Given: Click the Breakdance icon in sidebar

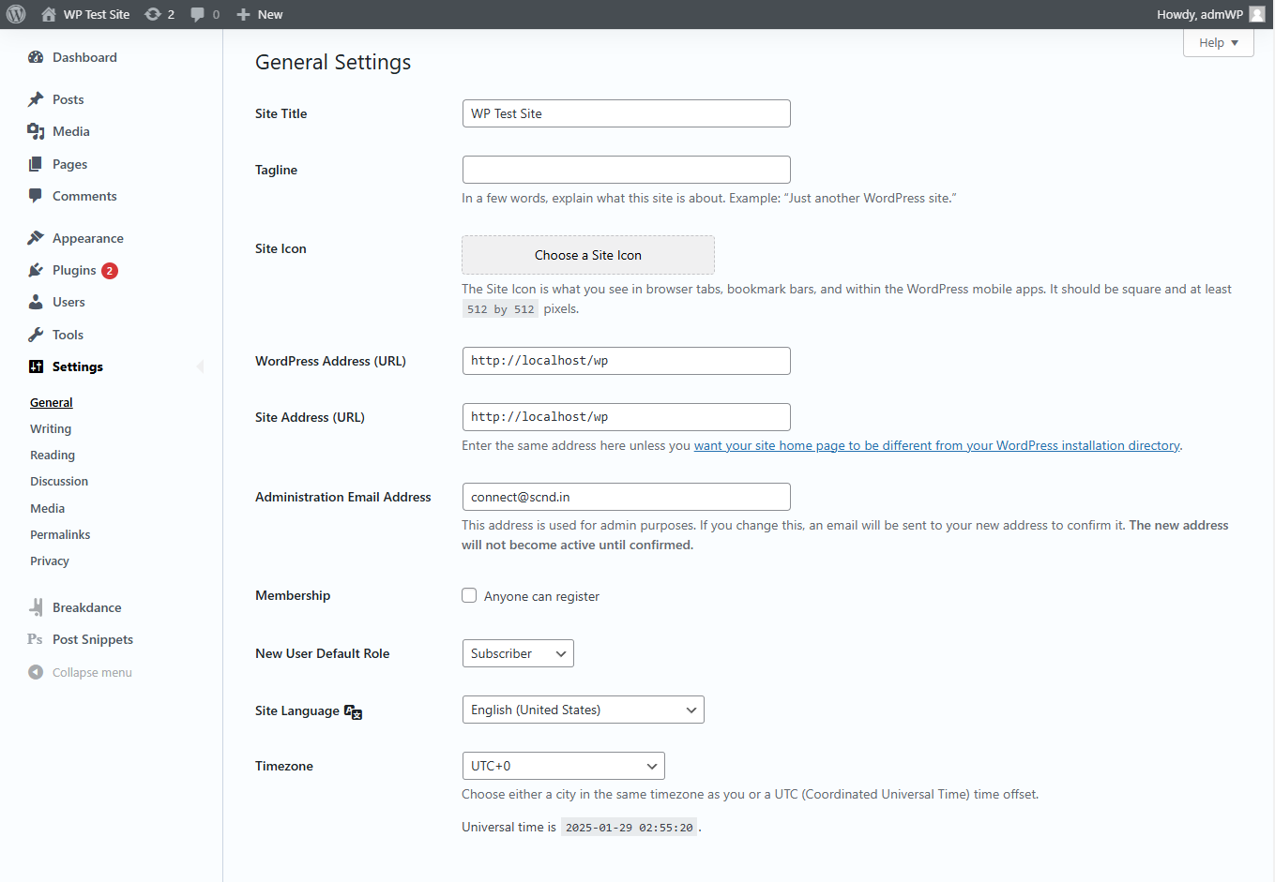Looking at the screenshot, I should pyautogui.click(x=36, y=607).
